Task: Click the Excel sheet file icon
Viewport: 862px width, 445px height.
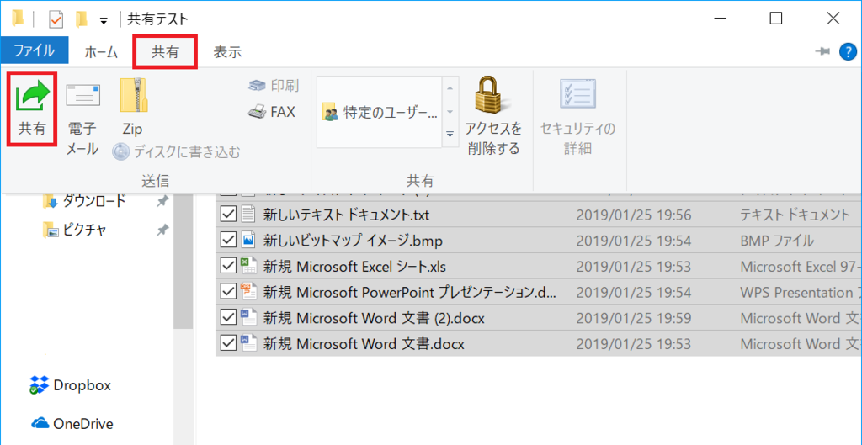Action: 248,266
